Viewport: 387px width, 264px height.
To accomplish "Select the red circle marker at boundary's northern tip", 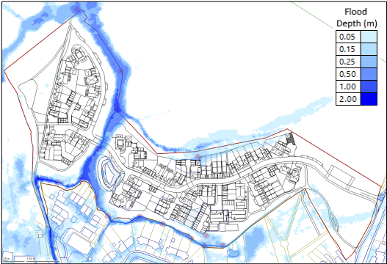I will 77,10.
